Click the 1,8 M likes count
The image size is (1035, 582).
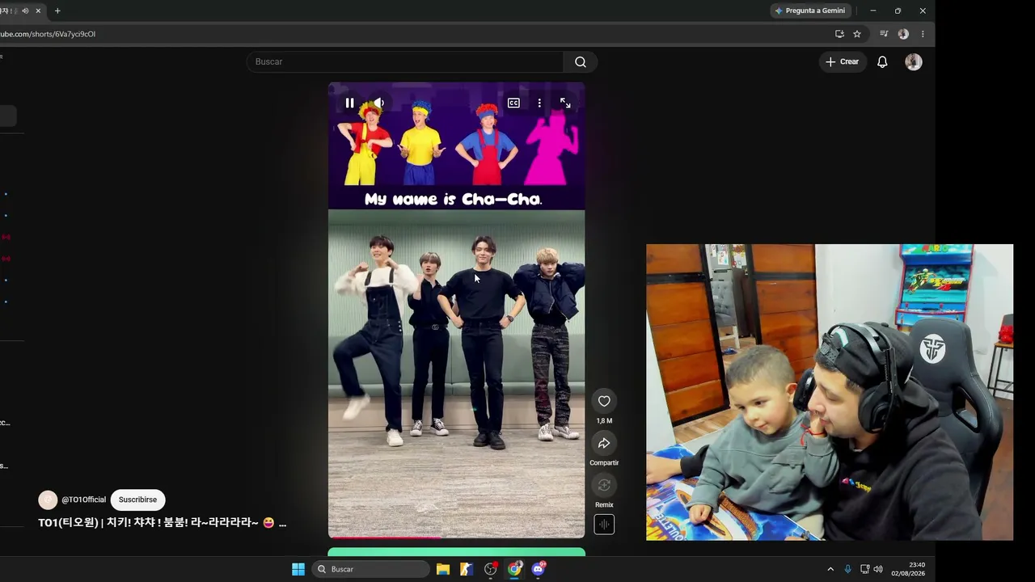click(604, 421)
